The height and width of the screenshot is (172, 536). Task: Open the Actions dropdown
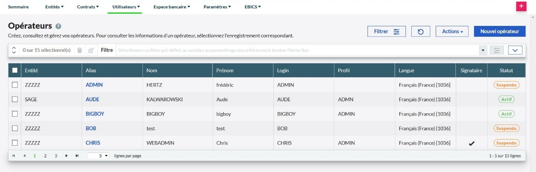point(452,31)
